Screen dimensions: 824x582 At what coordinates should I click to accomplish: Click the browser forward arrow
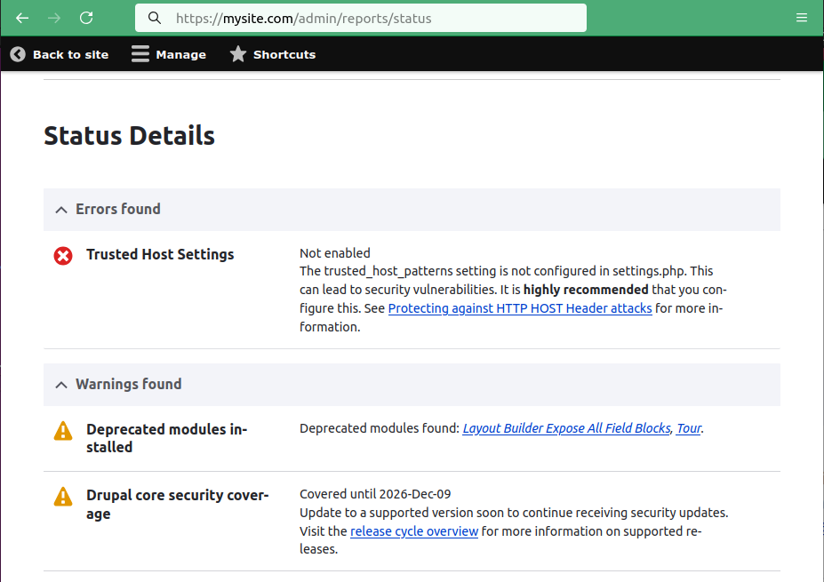(54, 18)
